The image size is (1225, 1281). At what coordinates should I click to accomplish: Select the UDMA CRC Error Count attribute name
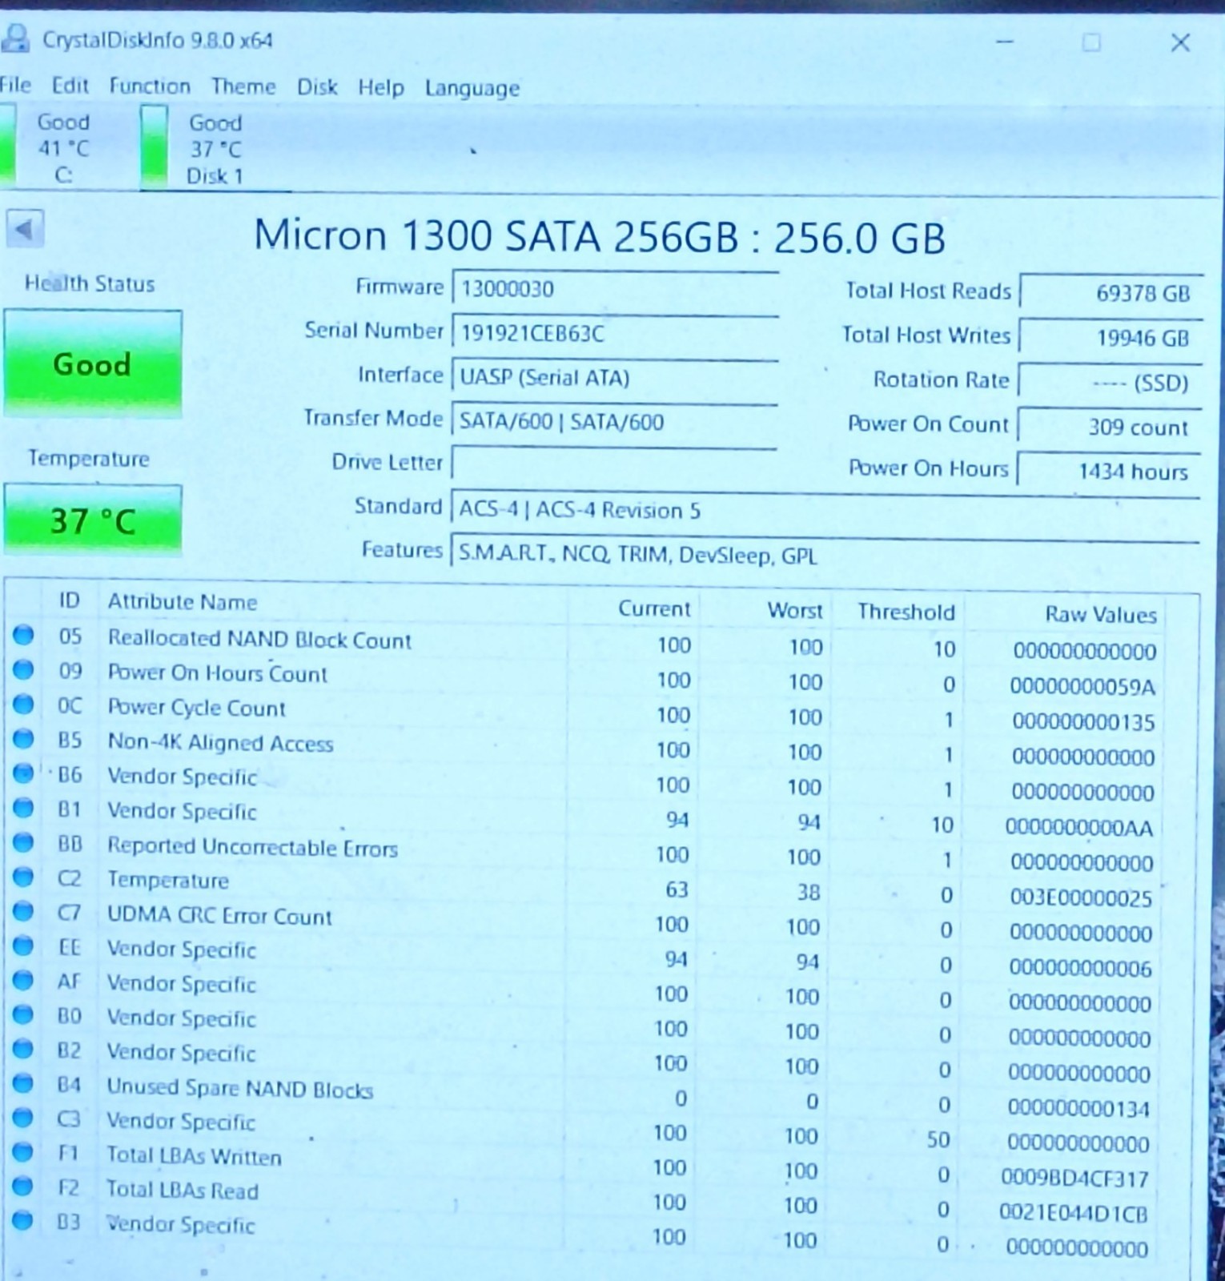pos(219,915)
